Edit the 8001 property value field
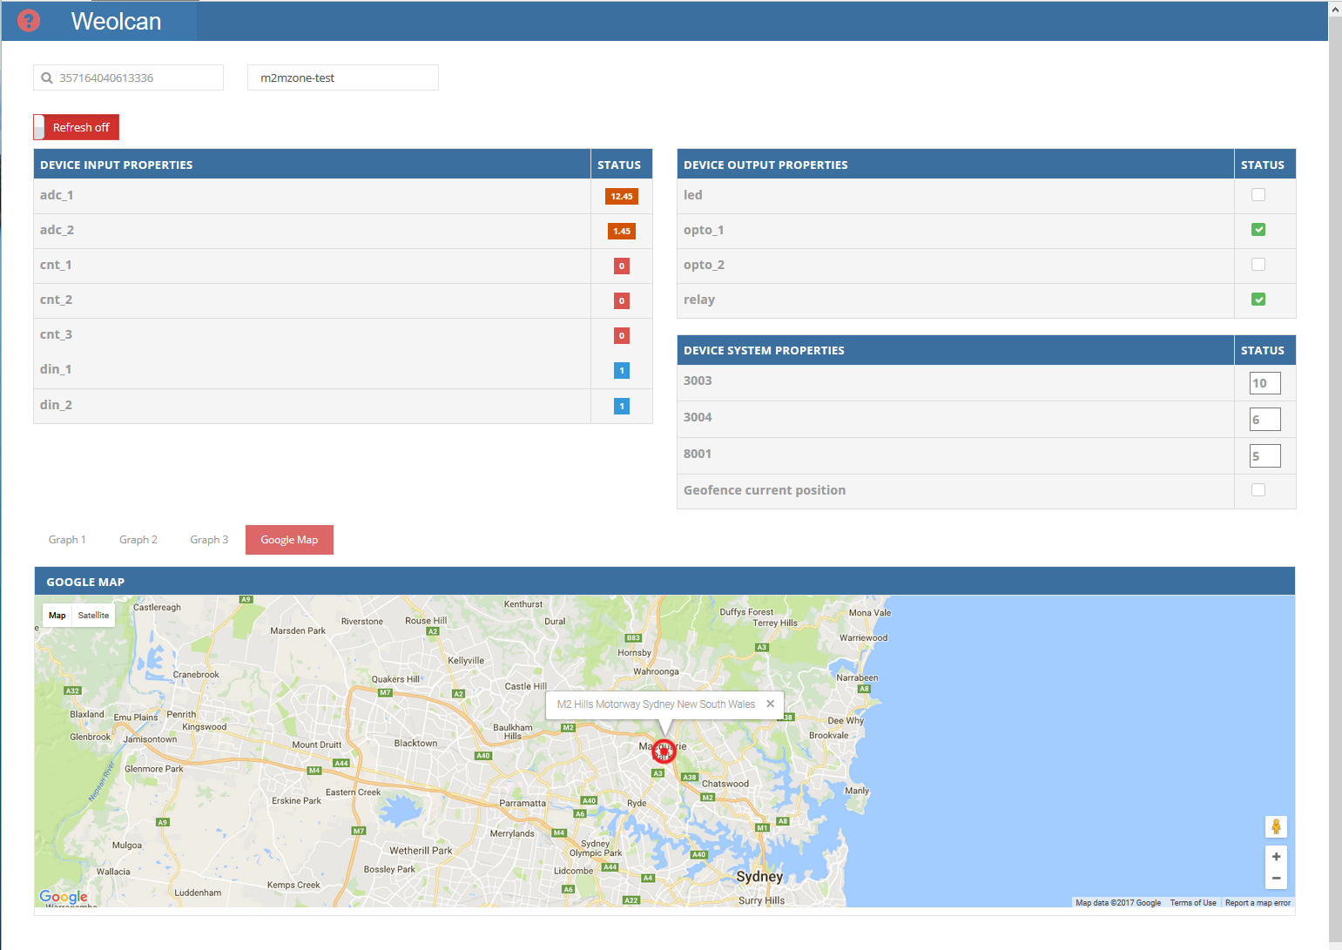Screen dimensions: 1342x950 [x=1264, y=456]
